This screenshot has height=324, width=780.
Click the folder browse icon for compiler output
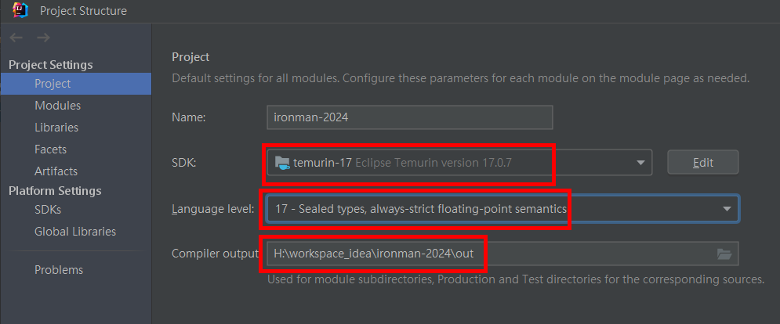pos(724,254)
